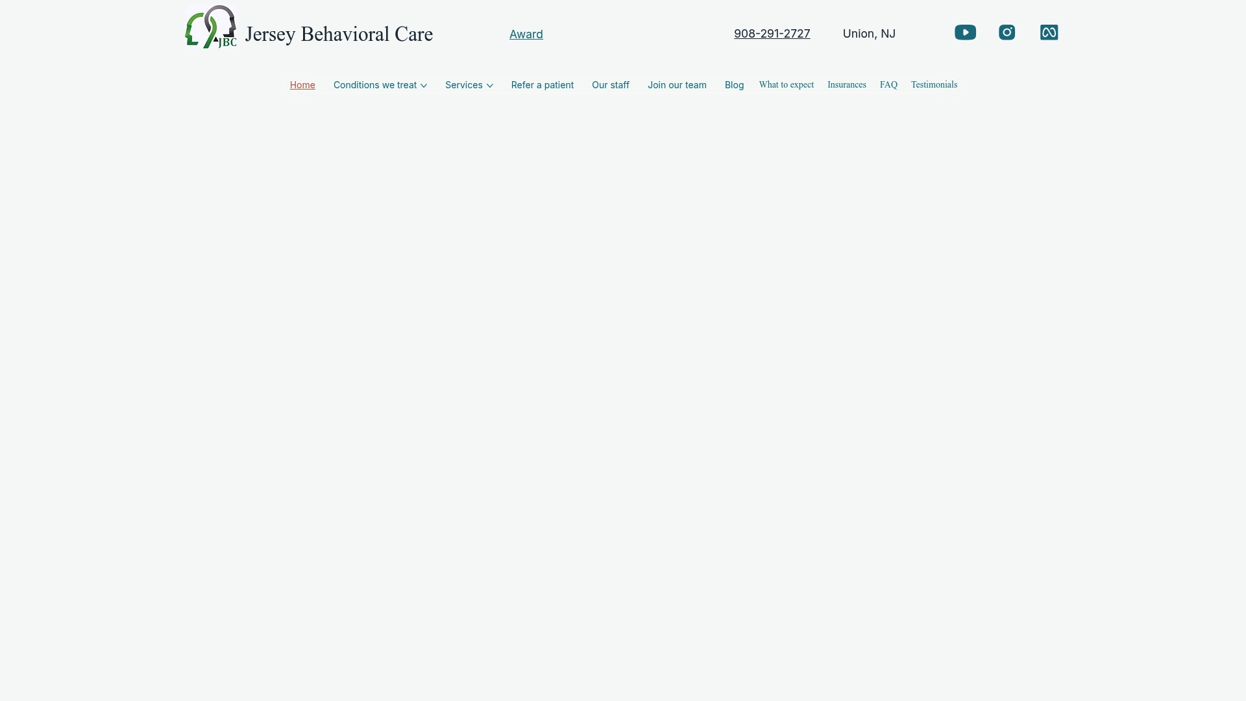
Task: Click the 908-291-2727 phone link
Action: point(772,33)
